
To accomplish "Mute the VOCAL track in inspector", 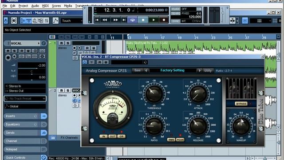I will click(x=8, y=51).
